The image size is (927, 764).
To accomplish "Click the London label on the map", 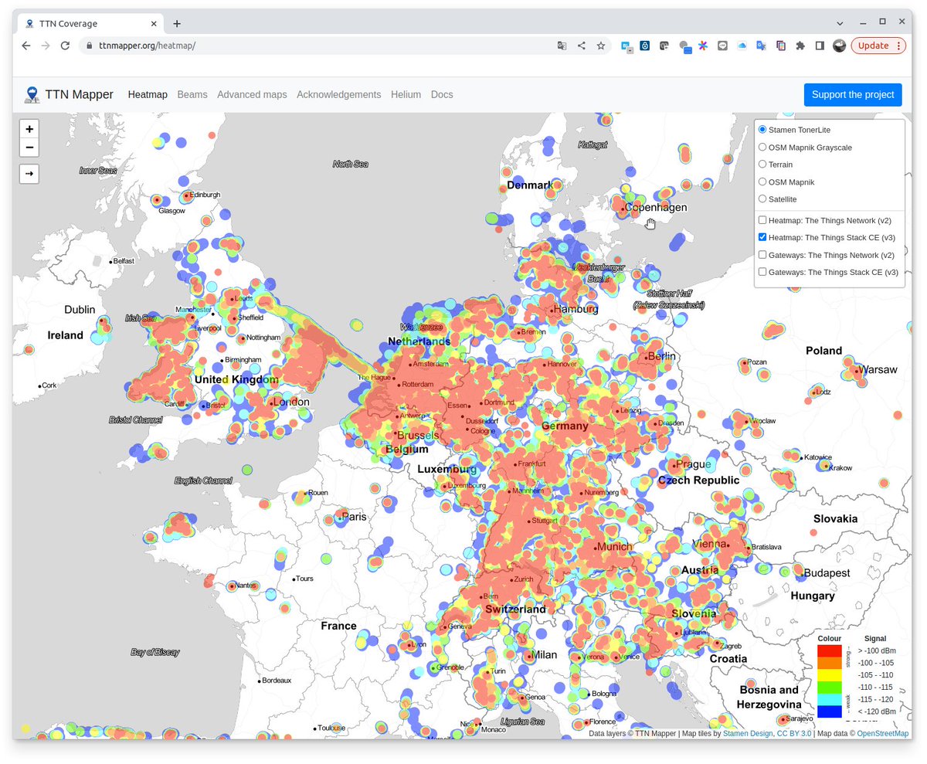I will click(291, 402).
